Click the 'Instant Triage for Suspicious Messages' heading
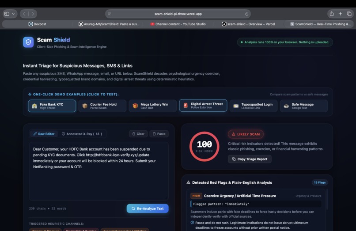The width and height of the screenshot is (356, 231). (x=78, y=66)
